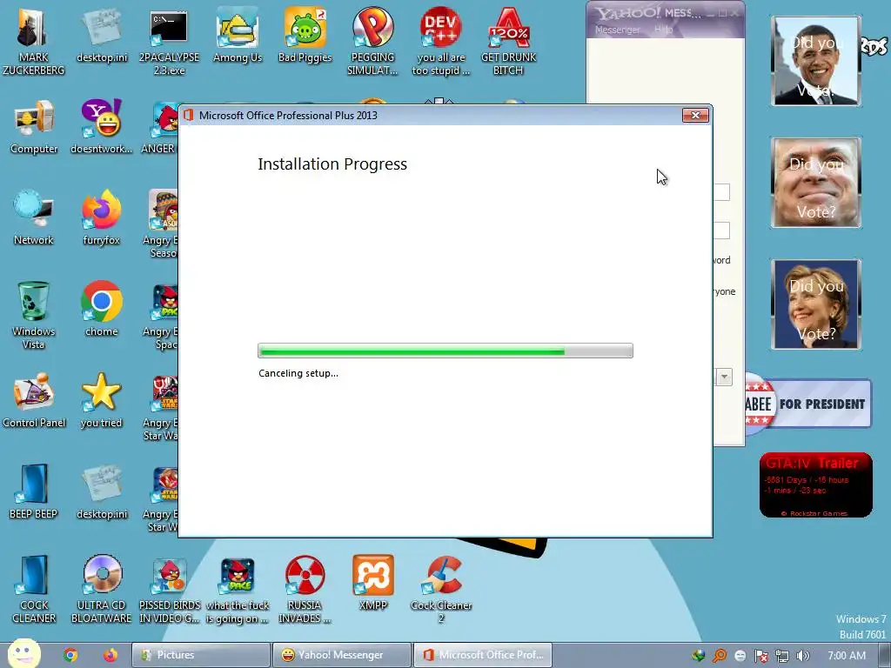
Task: Click the network connection tray icon
Action: pos(782,656)
